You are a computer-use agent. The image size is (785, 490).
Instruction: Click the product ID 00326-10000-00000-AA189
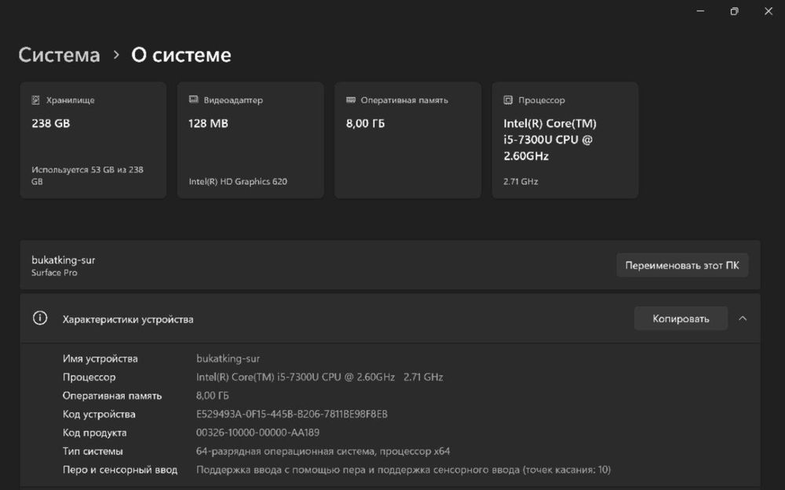pyautogui.click(x=257, y=433)
